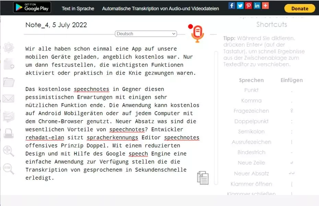The height and width of the screenshot is (206, 319).
Task: Open more sharing options plus icon
Action: 265,5
